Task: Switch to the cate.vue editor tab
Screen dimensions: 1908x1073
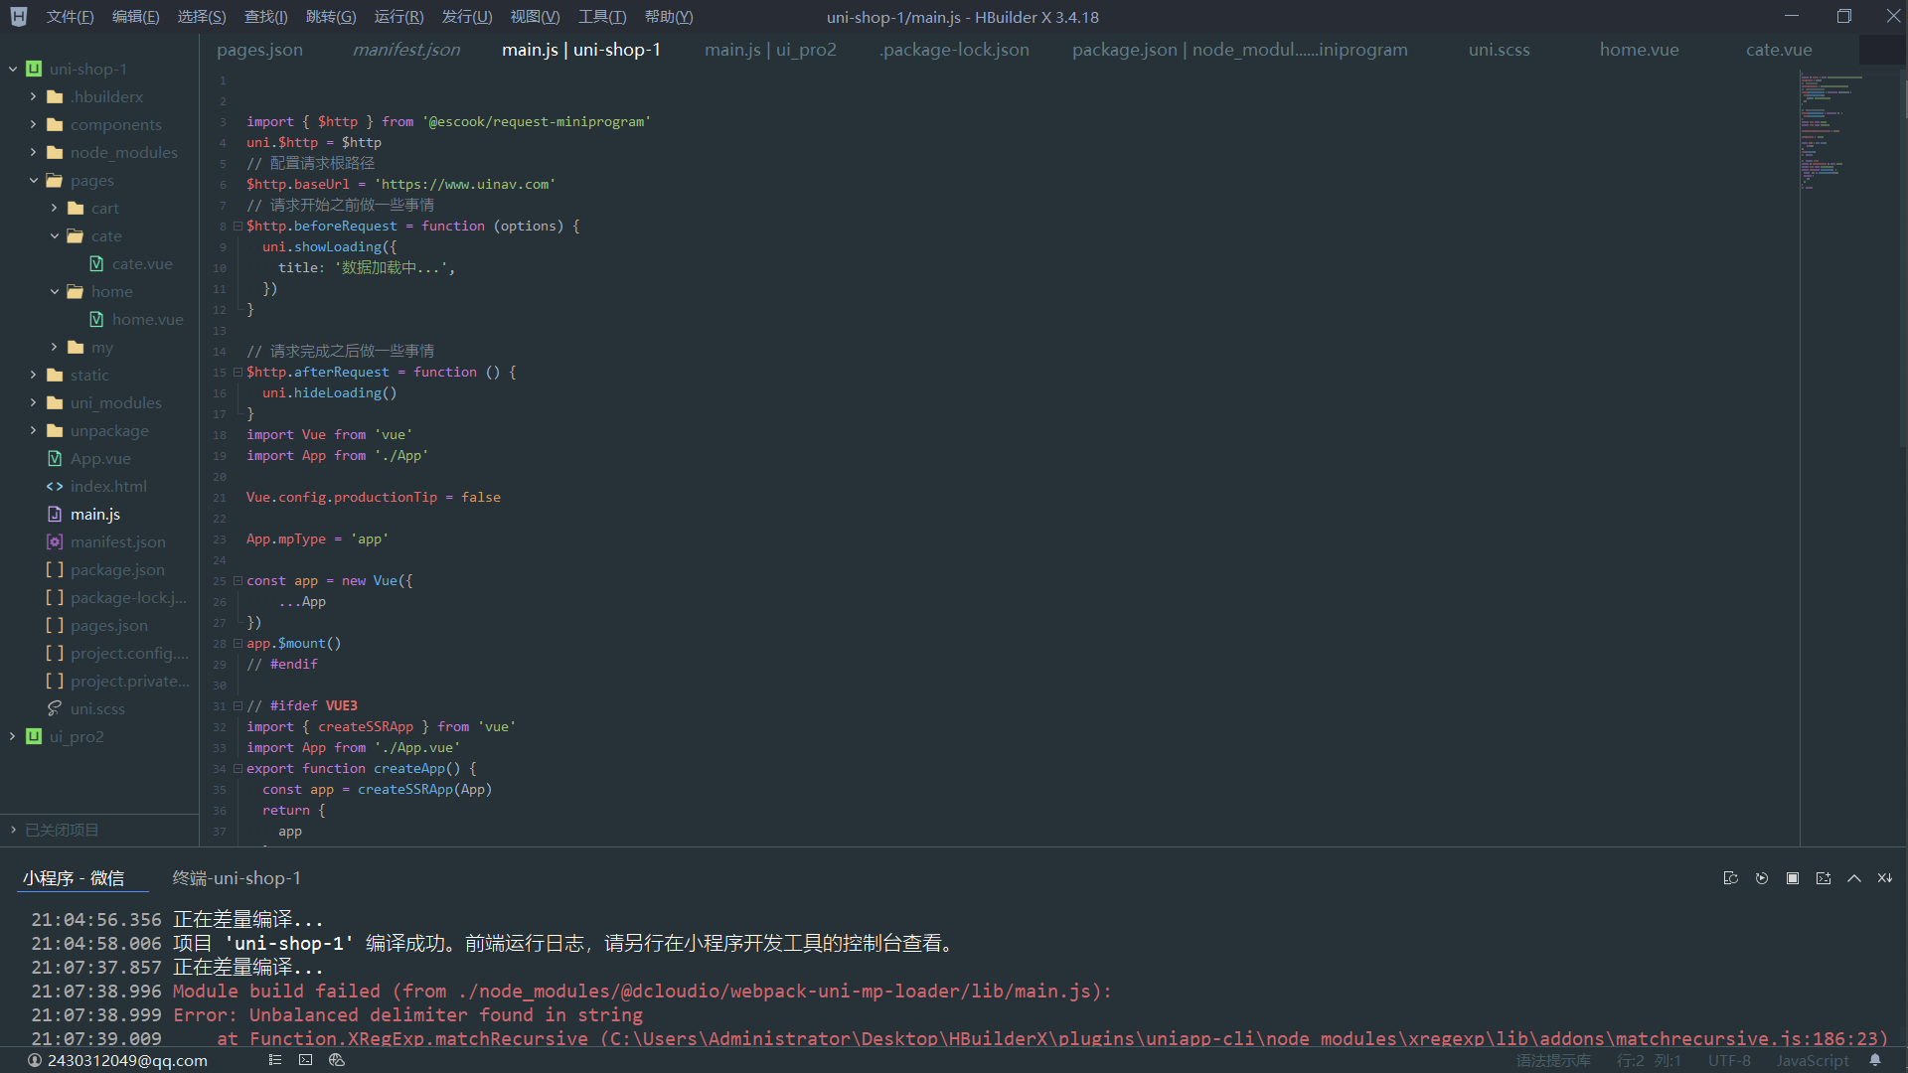Action: coord(1779,50)
